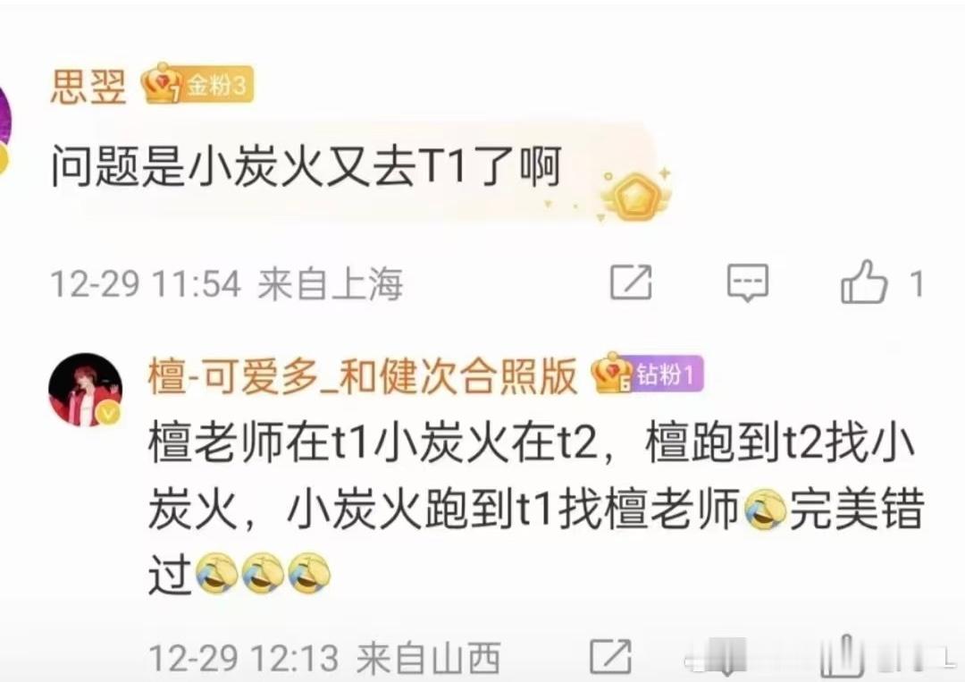The image size is (965, 682).
Task: Tap the red-clothed avatar thumbnail
Action: (85, 391)
